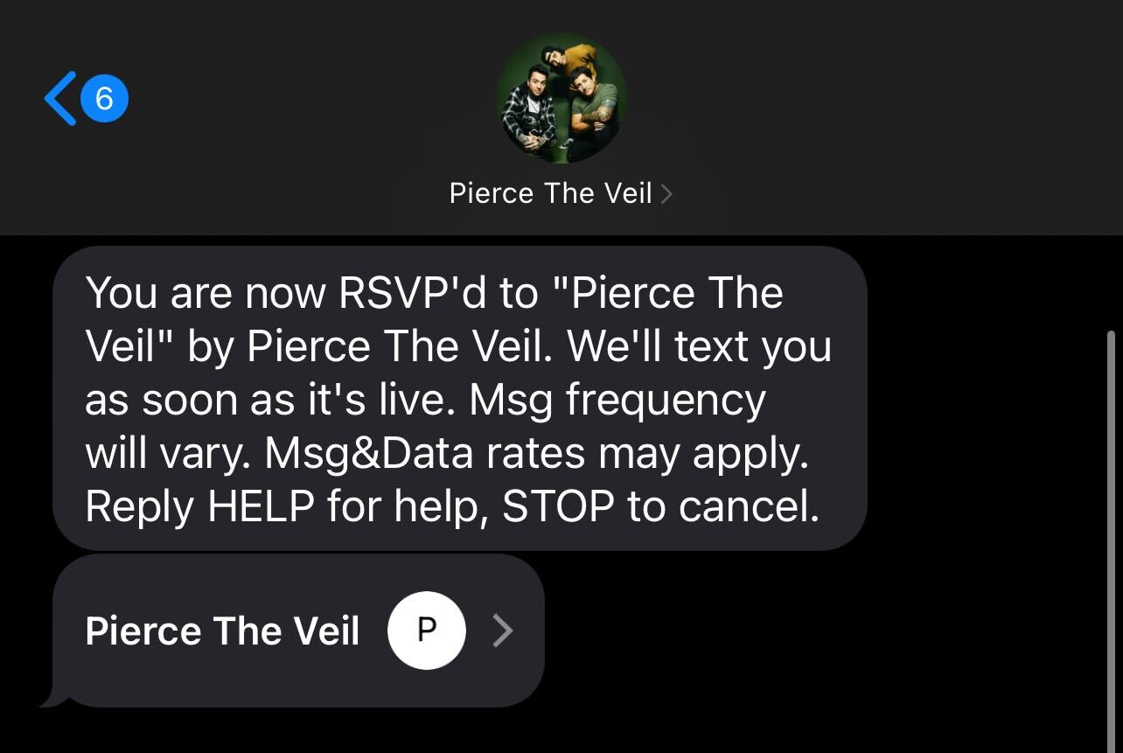Click the word "frequency" in the message
Viewport: 1123px width, 753px height.
(665, 401)
